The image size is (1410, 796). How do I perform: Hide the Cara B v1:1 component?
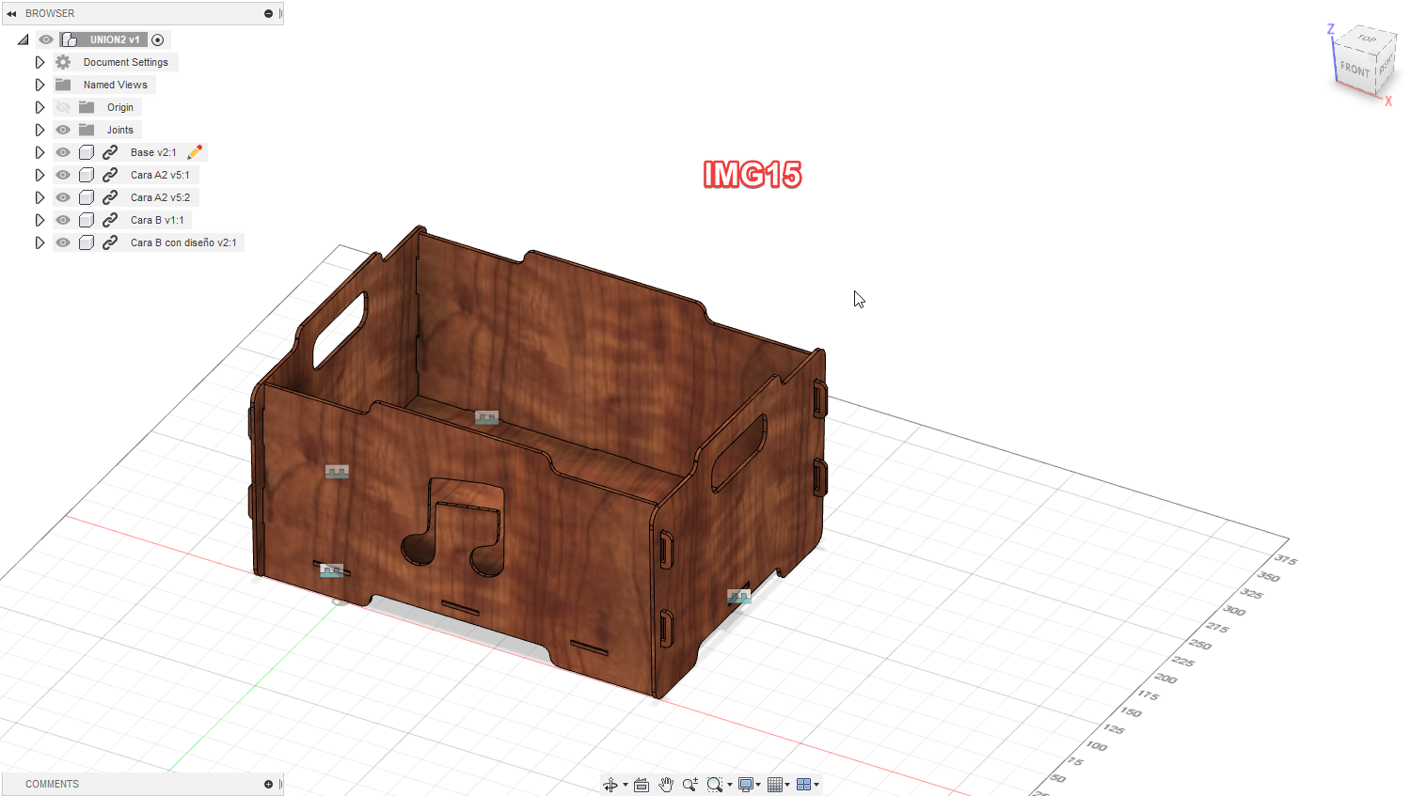63,220
